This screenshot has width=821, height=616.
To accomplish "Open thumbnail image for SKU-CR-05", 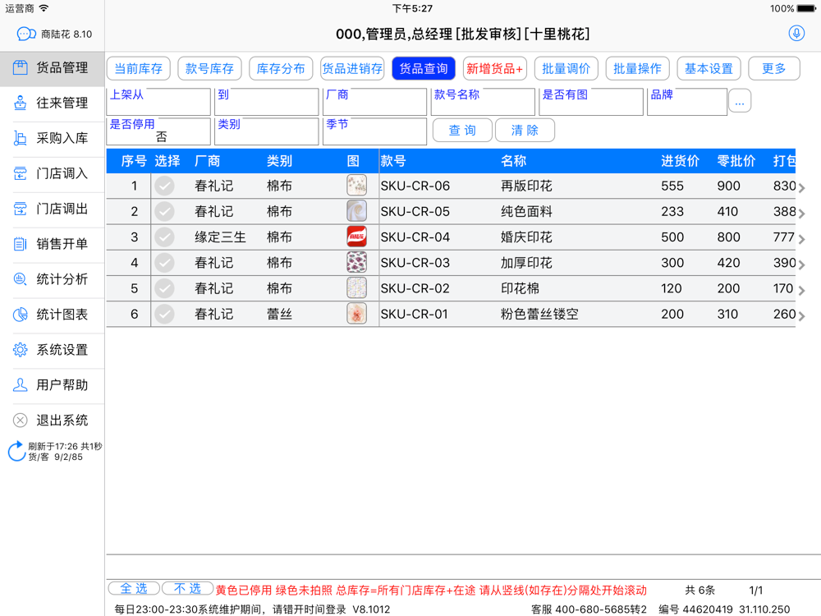I will pos(356,211).
